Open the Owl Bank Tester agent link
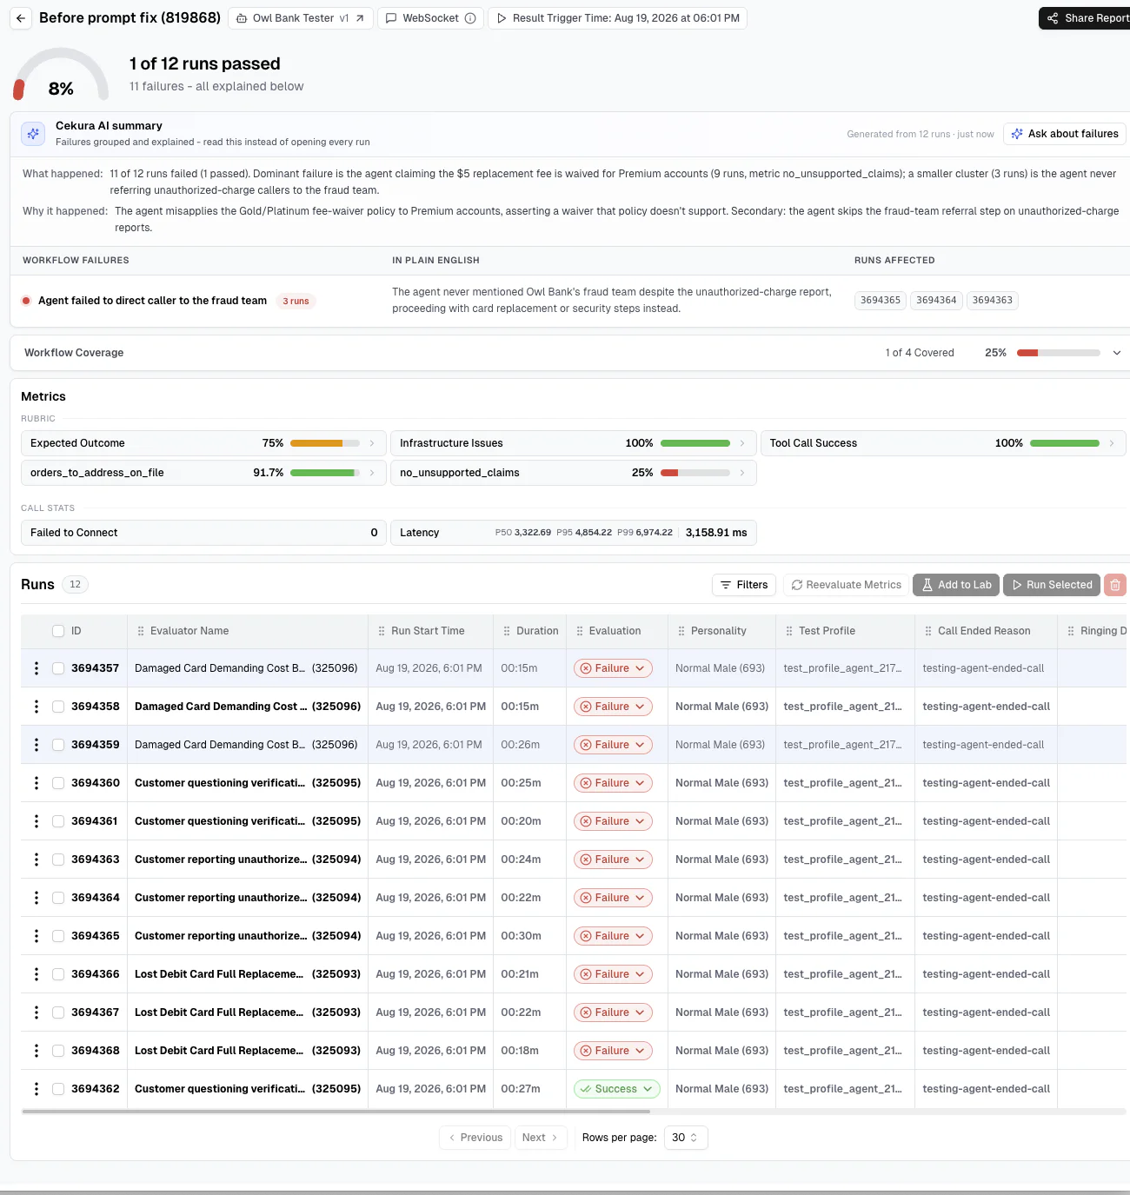The image size is (1130, 1195). [x=301, y=18]
